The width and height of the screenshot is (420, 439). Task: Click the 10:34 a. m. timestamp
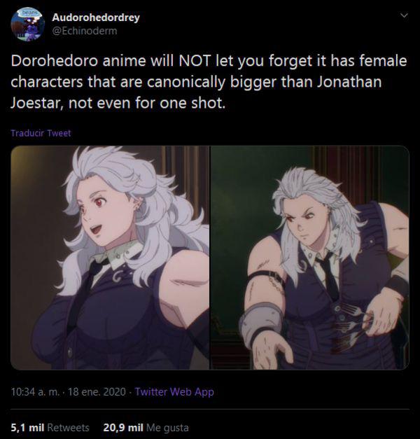tap(35, 391)
